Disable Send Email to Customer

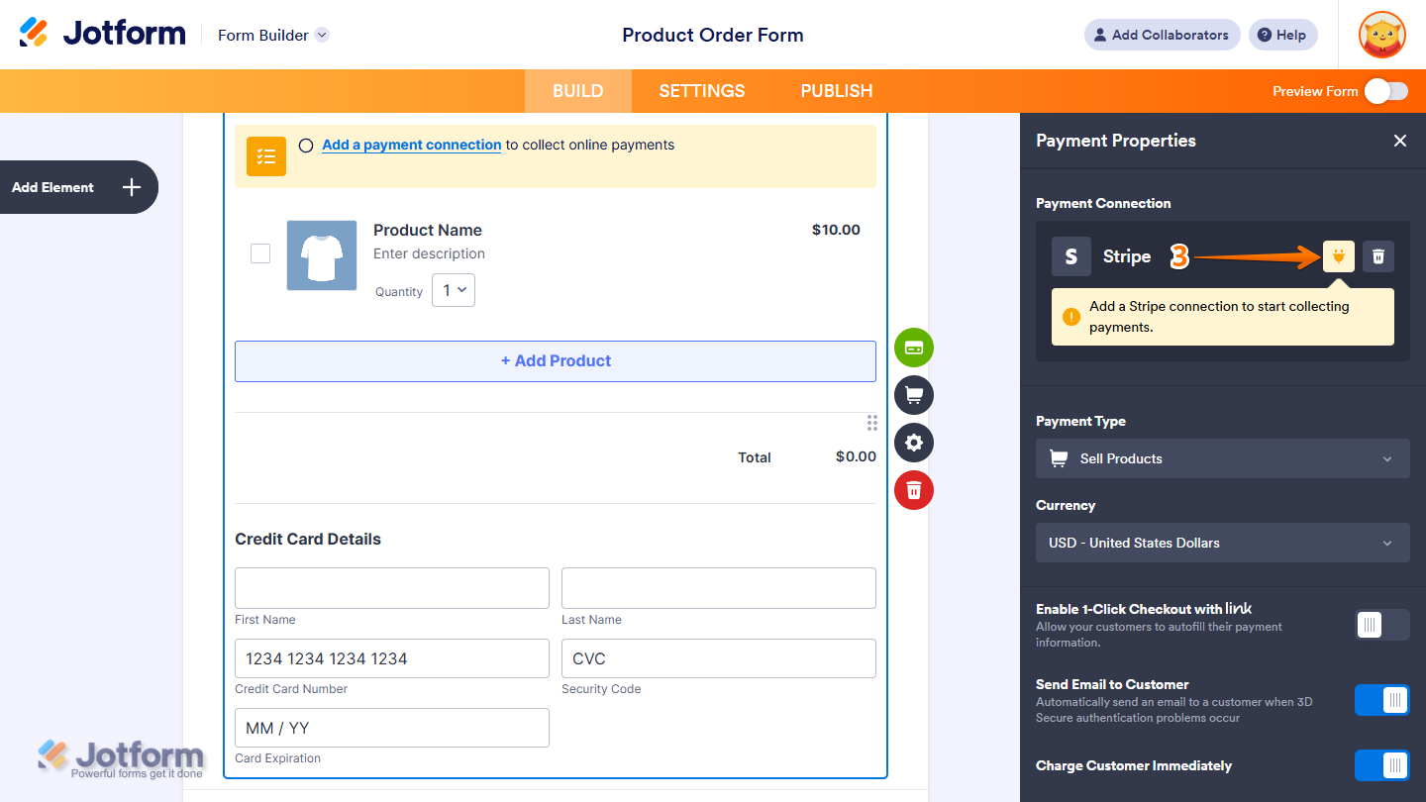[x=1381, y=699]
